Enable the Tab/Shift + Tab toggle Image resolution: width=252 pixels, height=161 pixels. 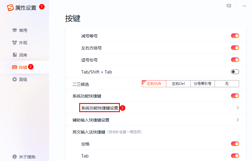(x=235, y=72)
